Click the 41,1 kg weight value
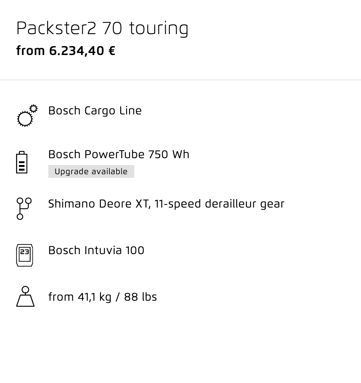Viewport: 361px width, 383px height. pos(94,297)
